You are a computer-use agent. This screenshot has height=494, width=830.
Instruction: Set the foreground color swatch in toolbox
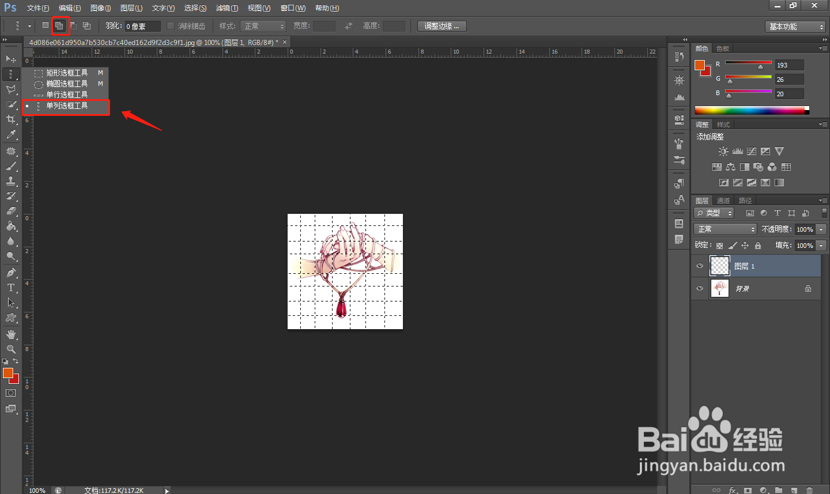tap(8, 373)
